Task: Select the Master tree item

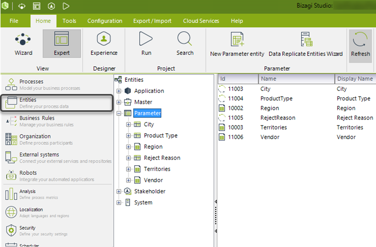Action: (x=143, y=102)
